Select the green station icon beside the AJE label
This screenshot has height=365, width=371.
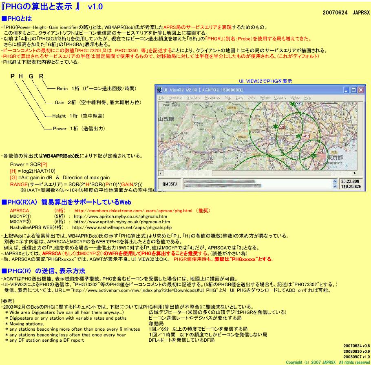coord(275,127)
